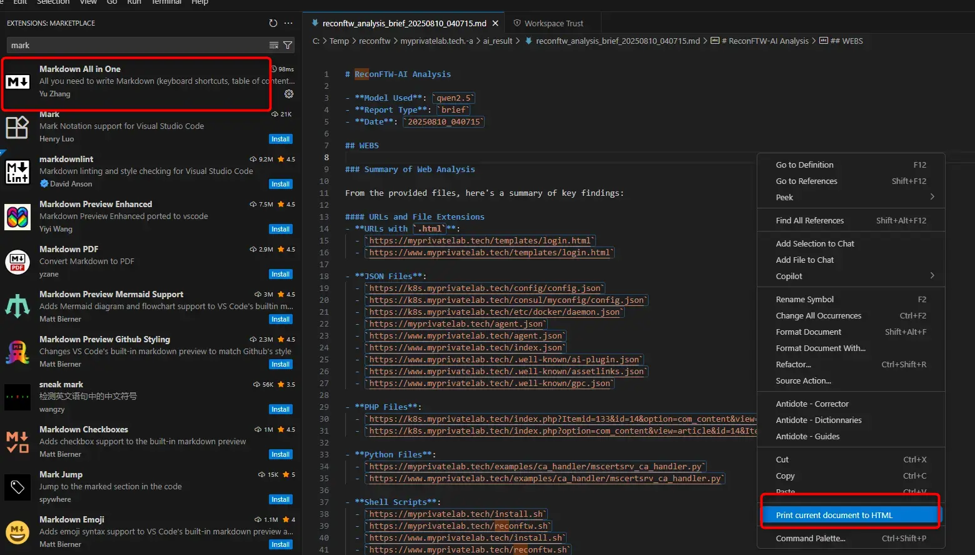Image resolution: width=975 pixels, height=555 pixels.
Task: Expand the Peek submenu
Action: pyautogui.click(x=851, y=197)
